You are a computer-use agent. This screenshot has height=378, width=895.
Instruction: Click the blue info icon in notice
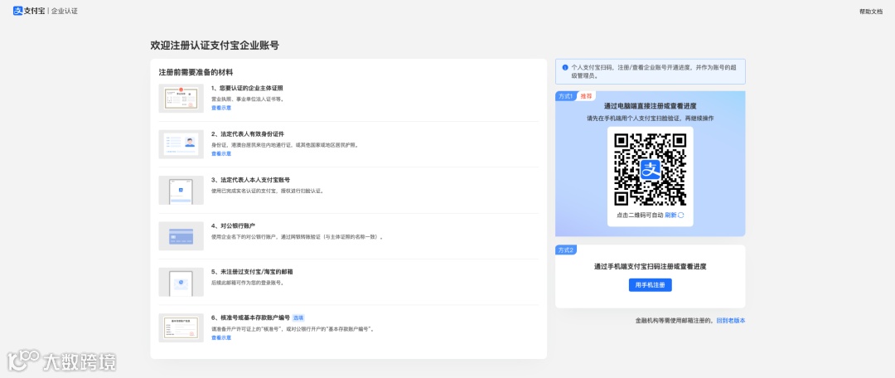tap(565, 67)
